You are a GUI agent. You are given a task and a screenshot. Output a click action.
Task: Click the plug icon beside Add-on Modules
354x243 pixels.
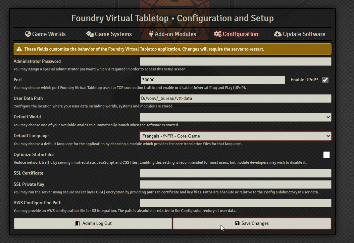click(x=151, y=34)
